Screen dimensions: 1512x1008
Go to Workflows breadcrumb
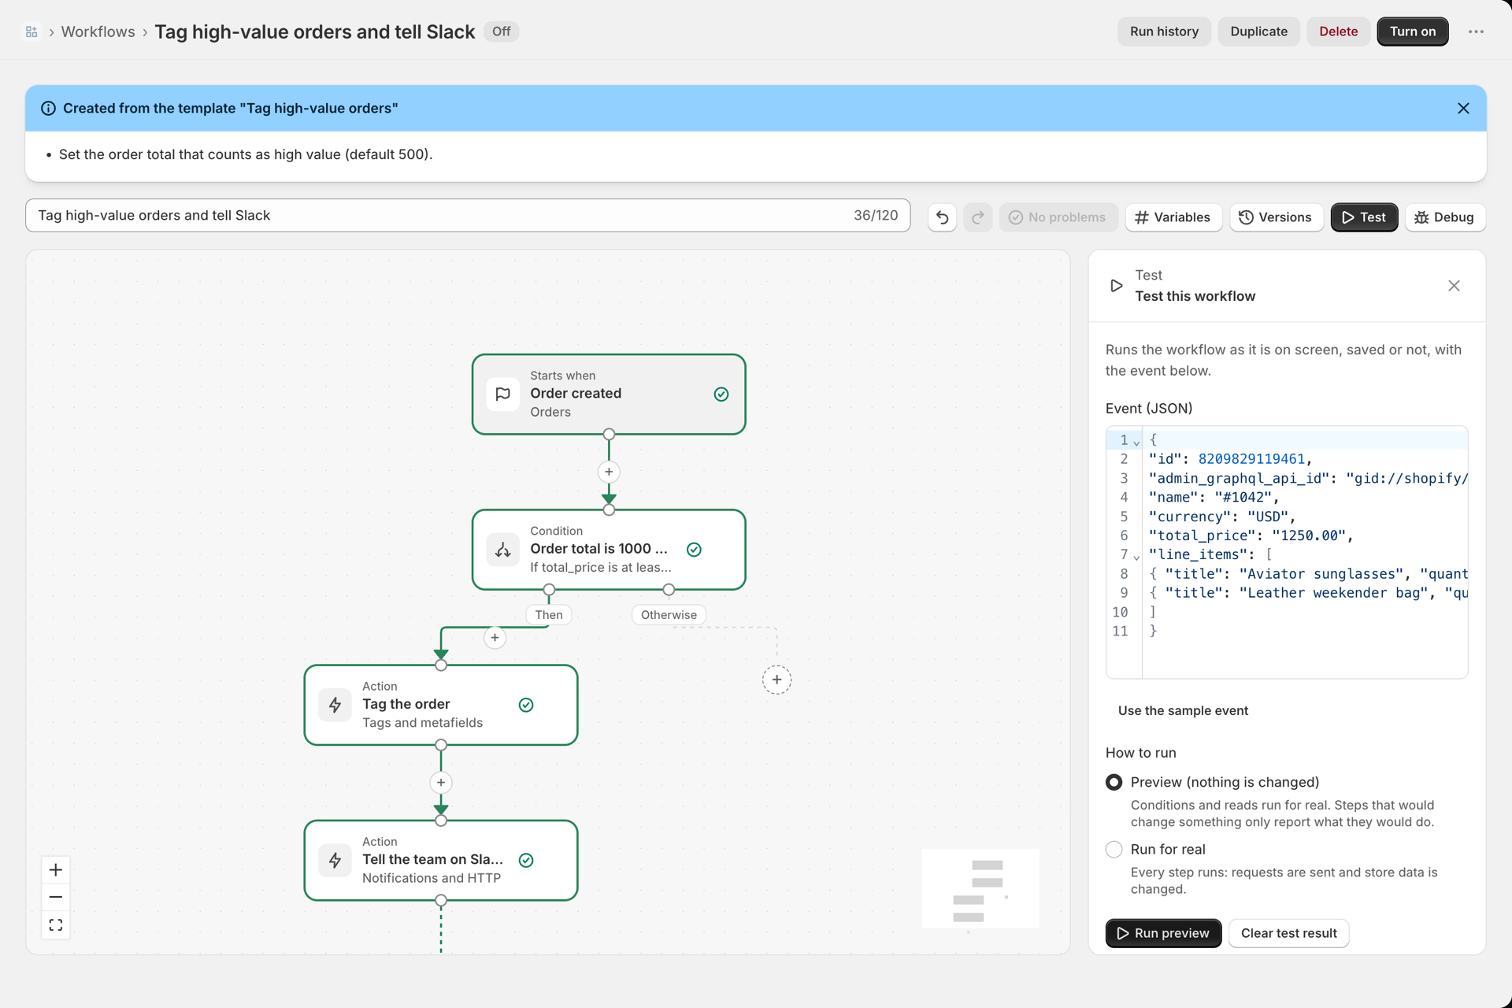click(x=98, y=31)
